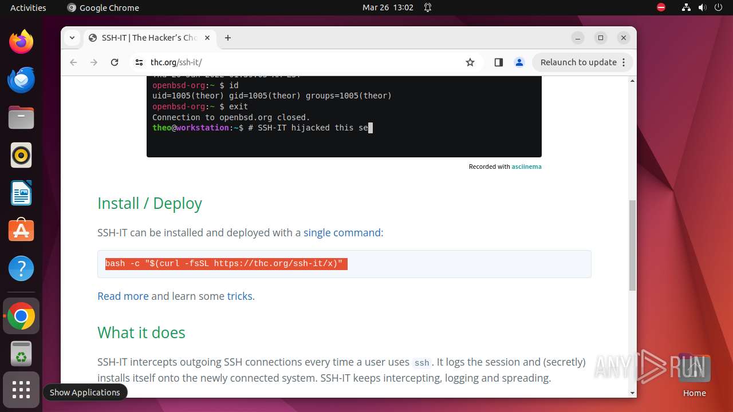Open the notifications bell in top bar

click(428, 7)
